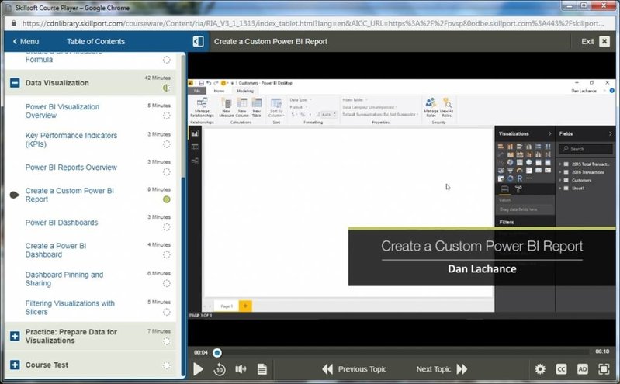Open Power BI Reports Overview topic
The height and width of the screenshot is (384, 620).
71,168
